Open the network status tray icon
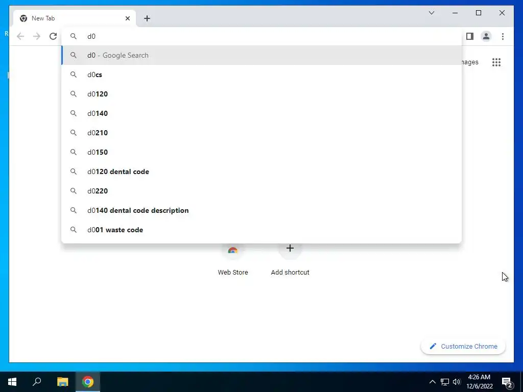Screen dimensions: 523x392 tap(445, 382)
